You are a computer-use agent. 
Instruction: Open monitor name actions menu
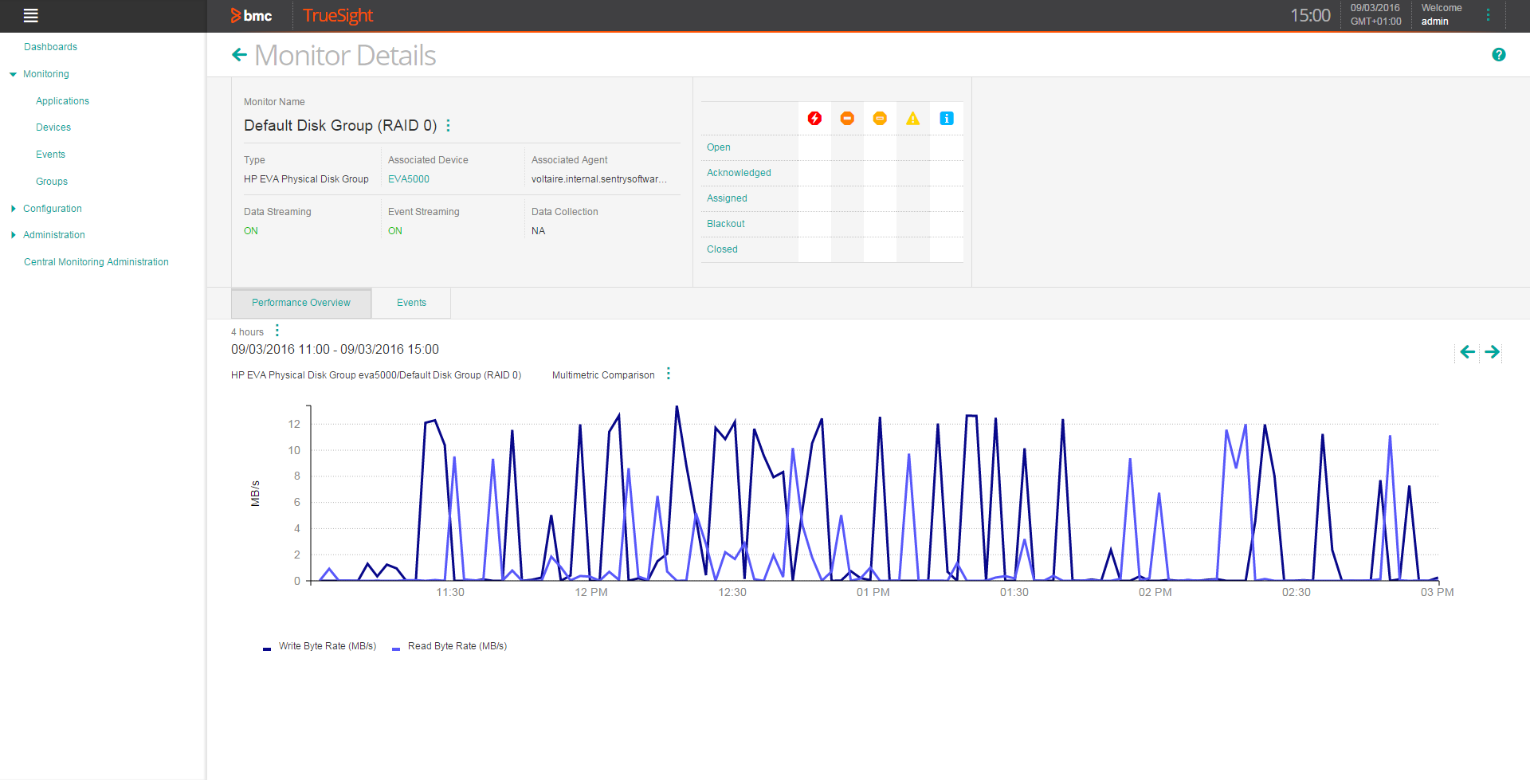pos(449,126)
